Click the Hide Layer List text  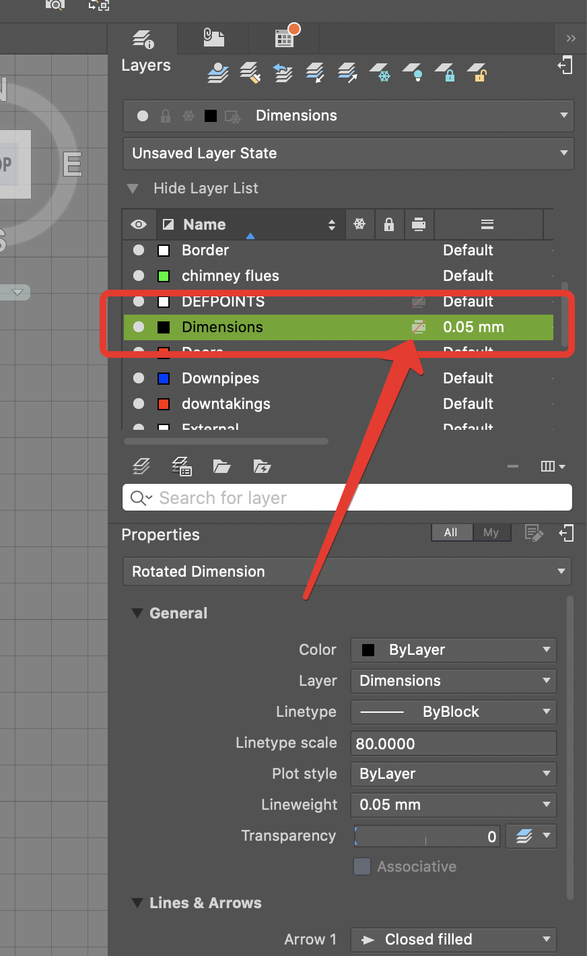point(206,188)
